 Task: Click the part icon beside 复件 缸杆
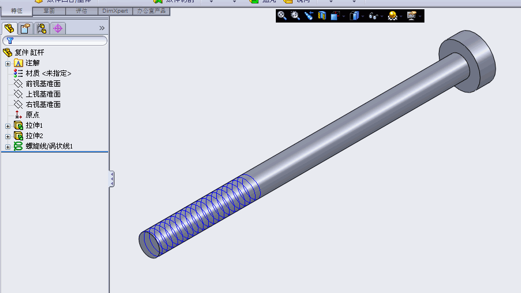tap(8, 53)
